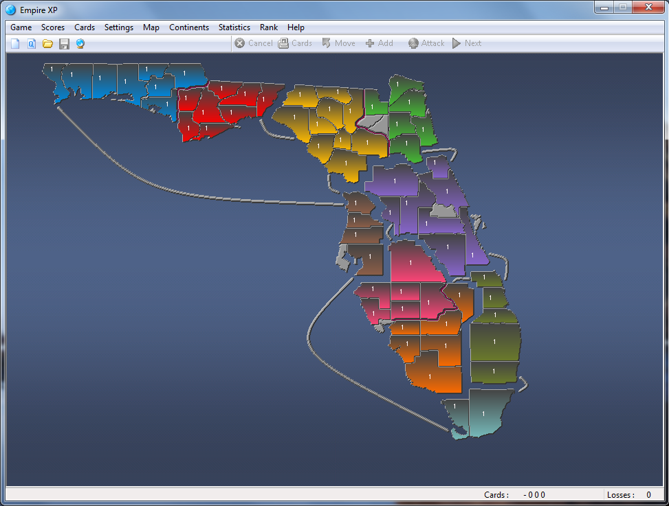The width and height of the screenshot is (669, 506).
Task: Click the globe network game icon
Action: pyautogui.click(x=80, y=44)
